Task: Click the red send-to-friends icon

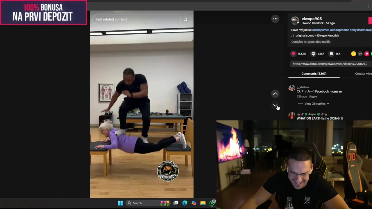Action: coord(367,54)
